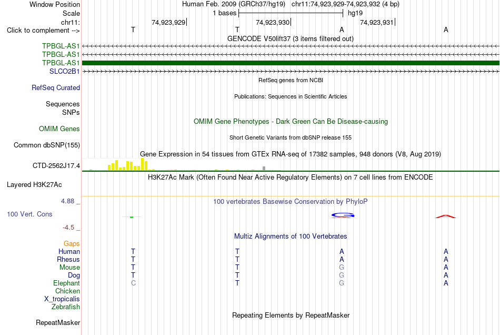Click the GENCODE V50lift37 track title

pyautogui.click(x=291, y=38)
